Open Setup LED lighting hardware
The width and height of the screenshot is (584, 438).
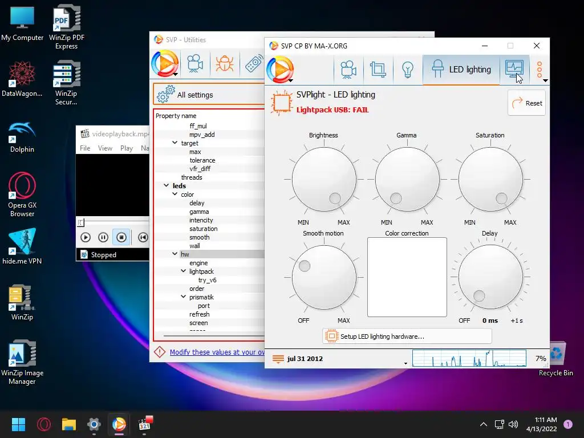coord(407,336)
